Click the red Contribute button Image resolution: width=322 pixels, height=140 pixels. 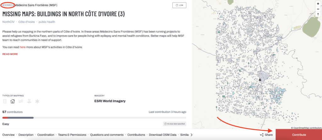[x=299, y=135]
